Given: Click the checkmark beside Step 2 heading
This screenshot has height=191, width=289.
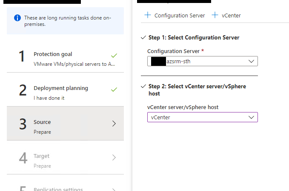Looking at the screenshot, I should coord(143,86).
